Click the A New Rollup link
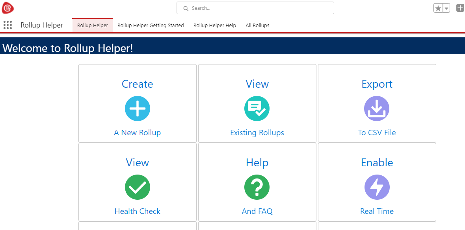Viewport: 465px width, 230px height. [x=138, y=133]
